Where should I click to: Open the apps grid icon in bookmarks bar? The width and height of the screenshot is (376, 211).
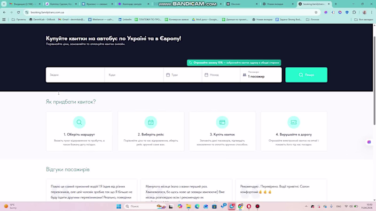4,20
